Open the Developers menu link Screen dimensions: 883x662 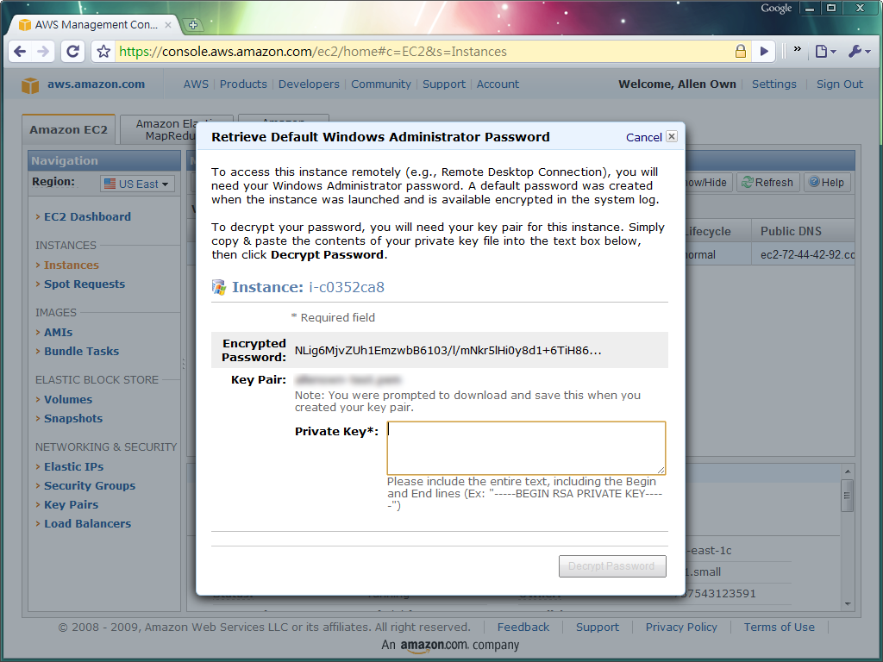[x=309, y=84]
